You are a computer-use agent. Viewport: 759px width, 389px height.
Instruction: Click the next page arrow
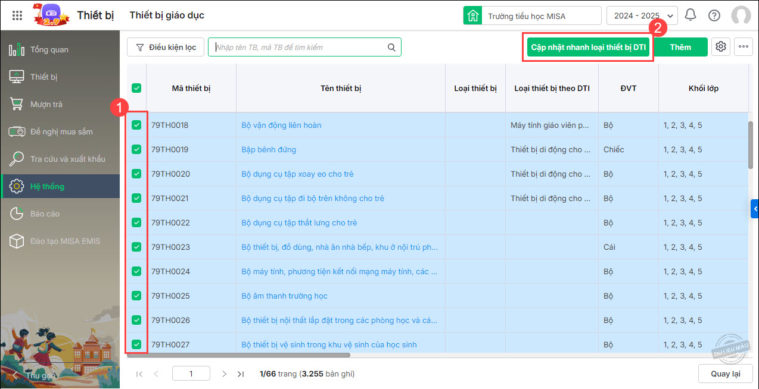pos(225,374)
